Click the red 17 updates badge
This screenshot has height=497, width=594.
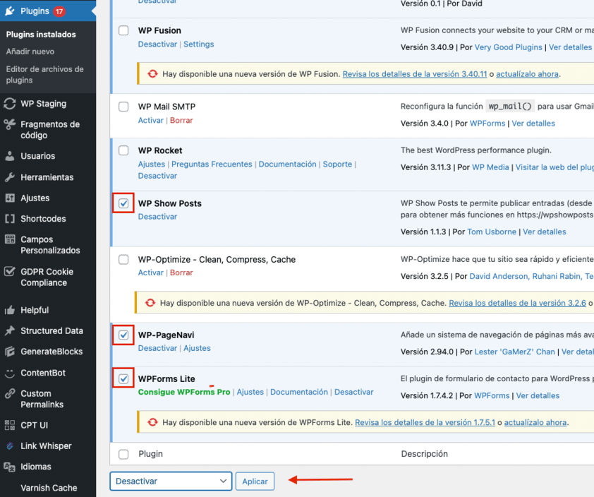[59, 11]
